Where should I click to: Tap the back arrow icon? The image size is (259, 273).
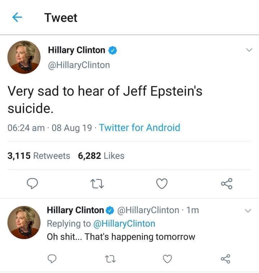16,17
